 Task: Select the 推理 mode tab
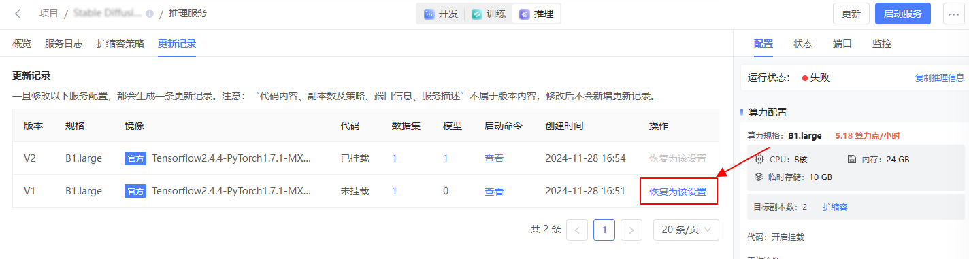click(536, 14)
